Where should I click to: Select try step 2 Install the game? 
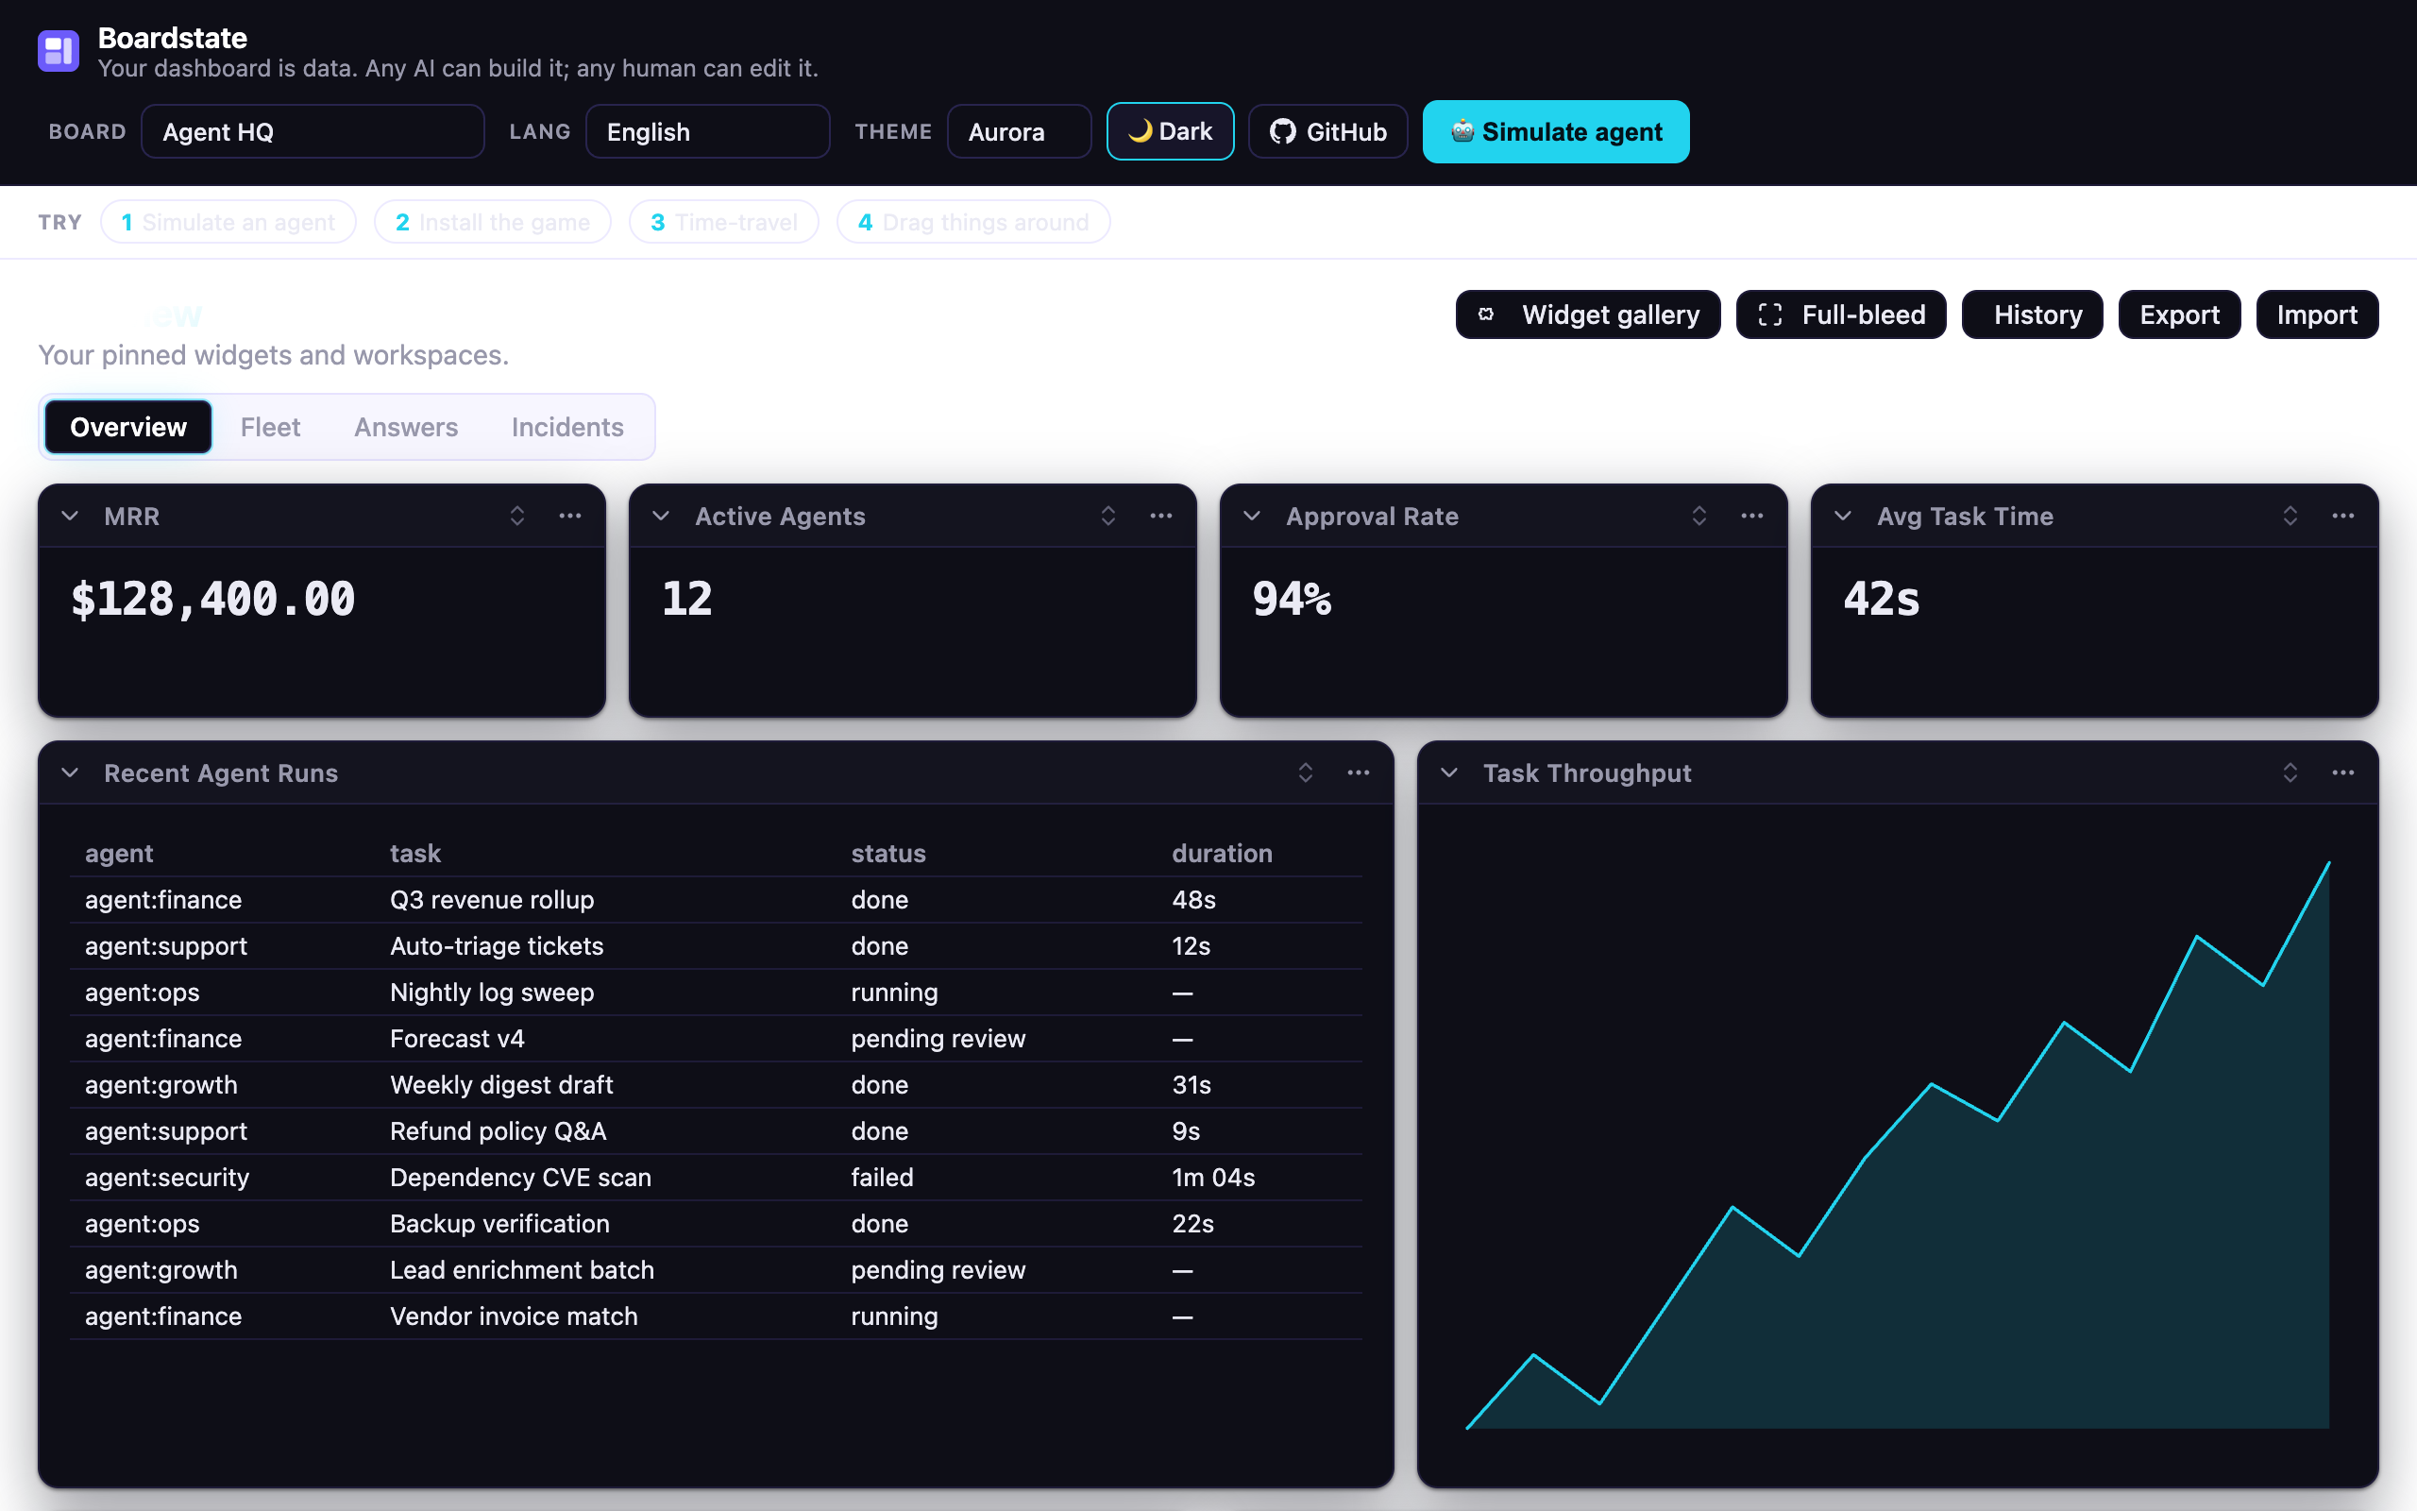[493, 222]
